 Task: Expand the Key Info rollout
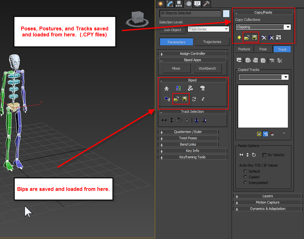point(192,151)
